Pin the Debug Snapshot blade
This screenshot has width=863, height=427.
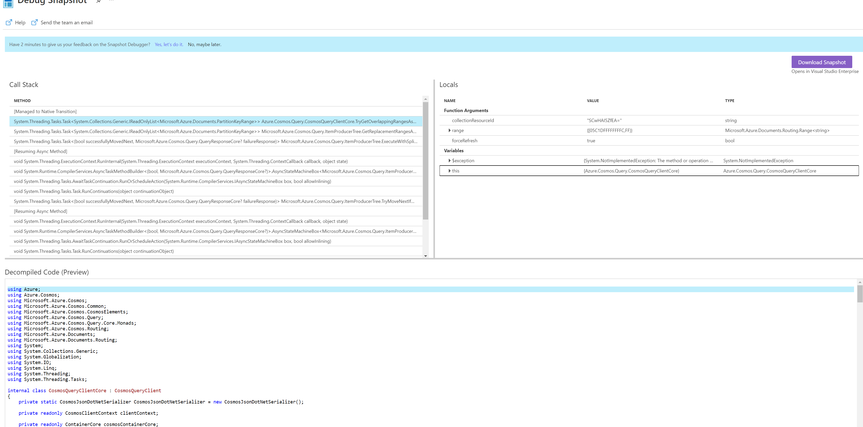tap(98, 1)
